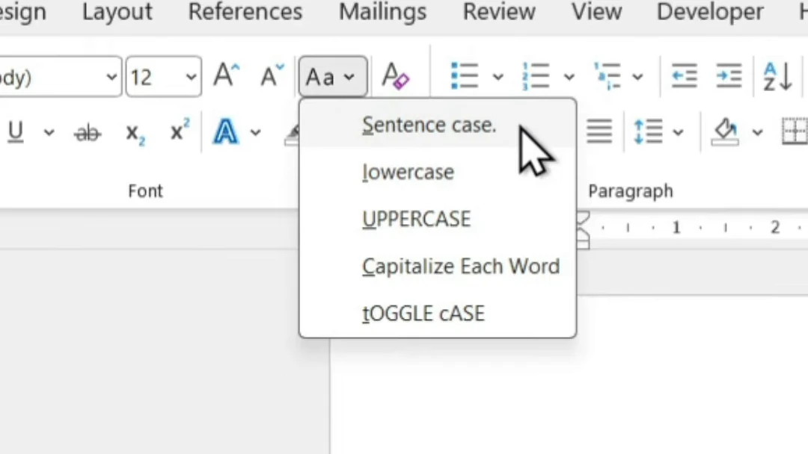Apply Text Effects blue A icon
The image size is (808, 454).
(x=226, y=131)
